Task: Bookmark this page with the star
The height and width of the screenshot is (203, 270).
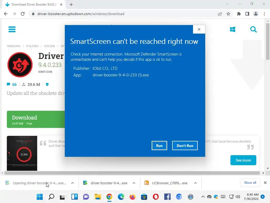Action: 228,14
